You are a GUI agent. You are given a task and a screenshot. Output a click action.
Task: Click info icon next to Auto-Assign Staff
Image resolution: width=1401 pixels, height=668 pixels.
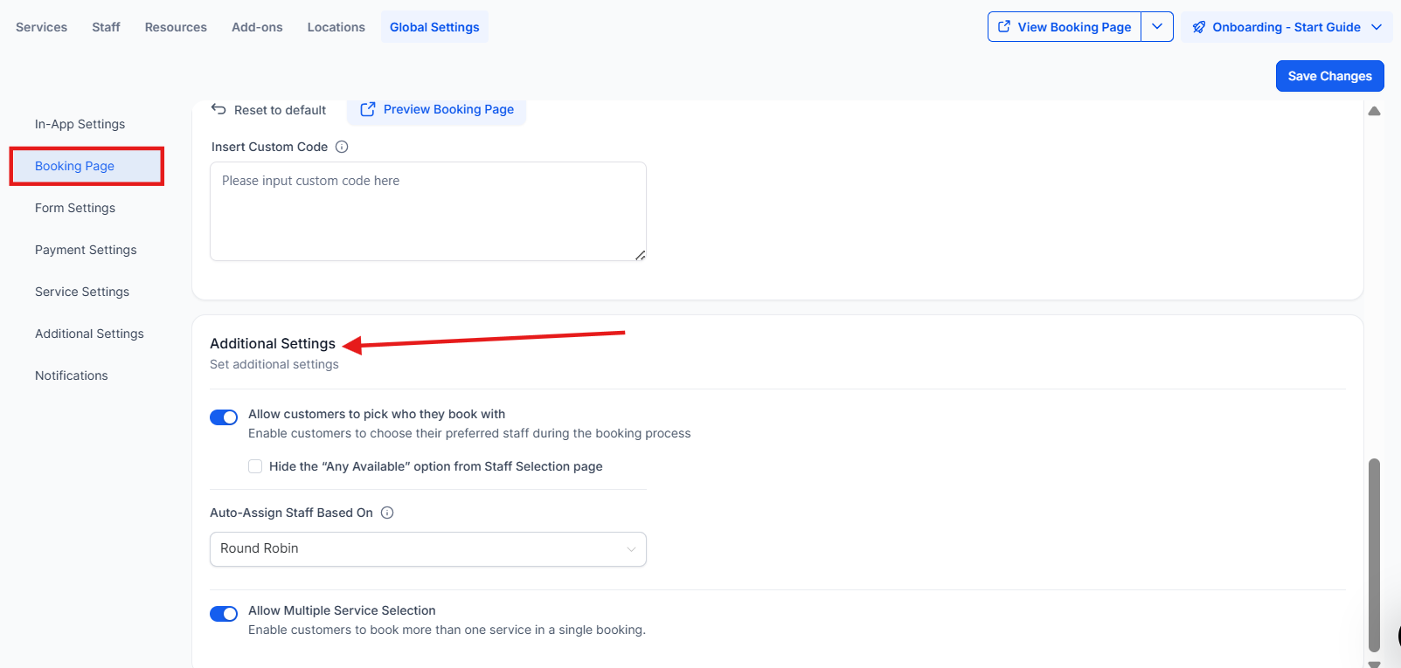(x=387, y=513)
